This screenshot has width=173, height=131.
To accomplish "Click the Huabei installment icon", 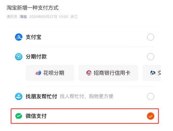I will click(38, 73).
